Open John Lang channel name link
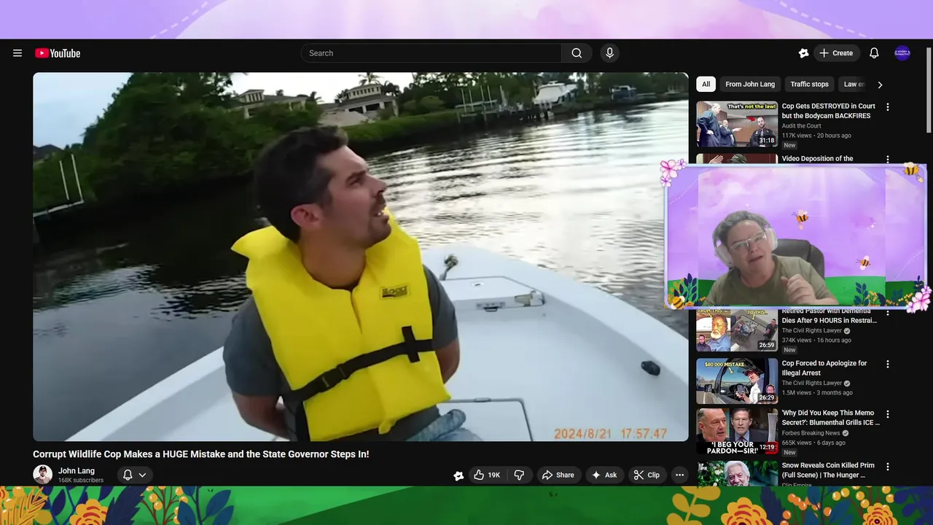The height and width of the screenshot is (525, 933). 77,471
